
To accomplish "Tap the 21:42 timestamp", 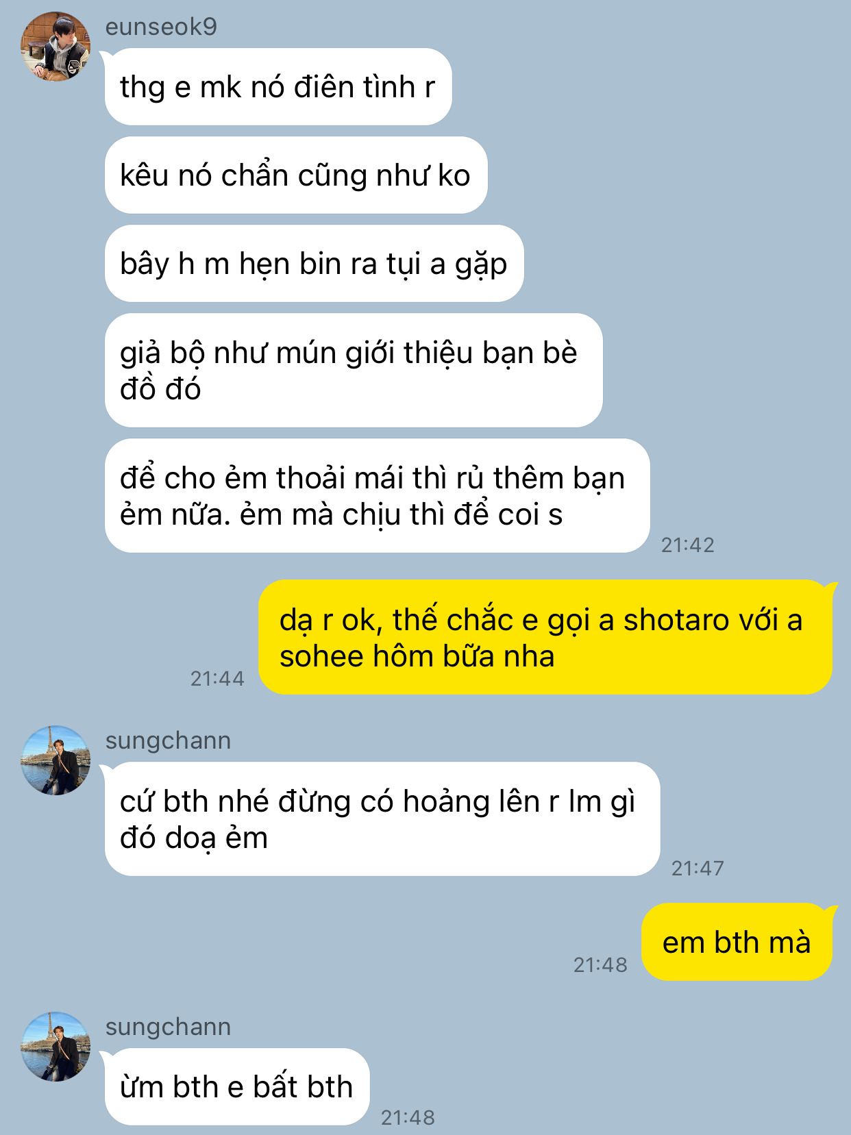I will click(x=688, y=545).
